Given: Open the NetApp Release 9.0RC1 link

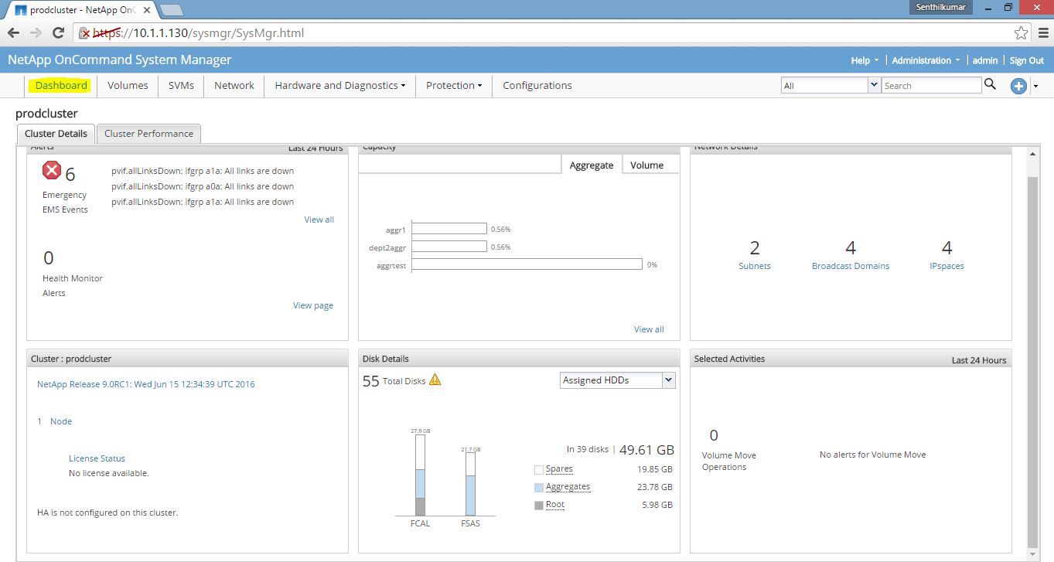Looking at the screenshot, I should [145, 384].
